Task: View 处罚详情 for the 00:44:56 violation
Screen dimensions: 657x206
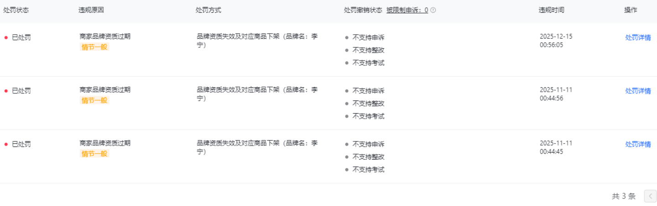Action: 638,91
